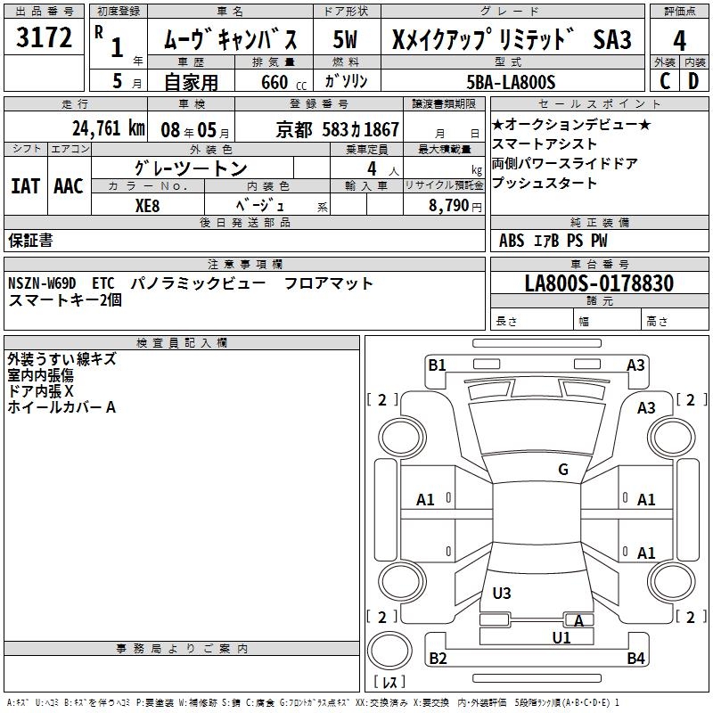Select リサイクル預託金 label
Screen dimensions: 713x713
tap(444, 185)
